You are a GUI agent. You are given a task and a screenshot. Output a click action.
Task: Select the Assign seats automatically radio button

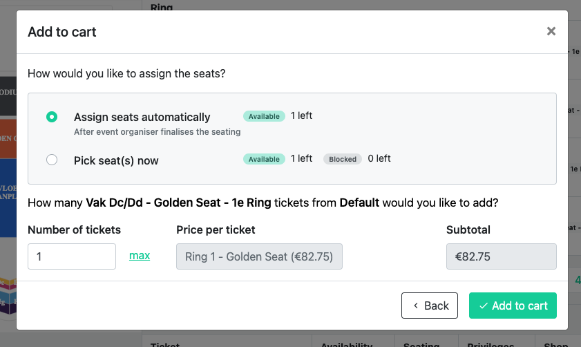(x=52, y=117)
